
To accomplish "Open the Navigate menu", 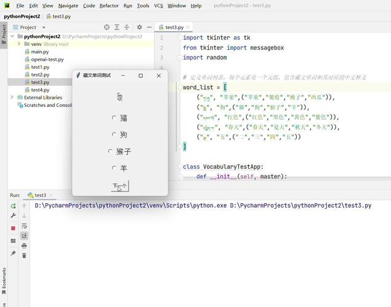I will tap(68, 6).
